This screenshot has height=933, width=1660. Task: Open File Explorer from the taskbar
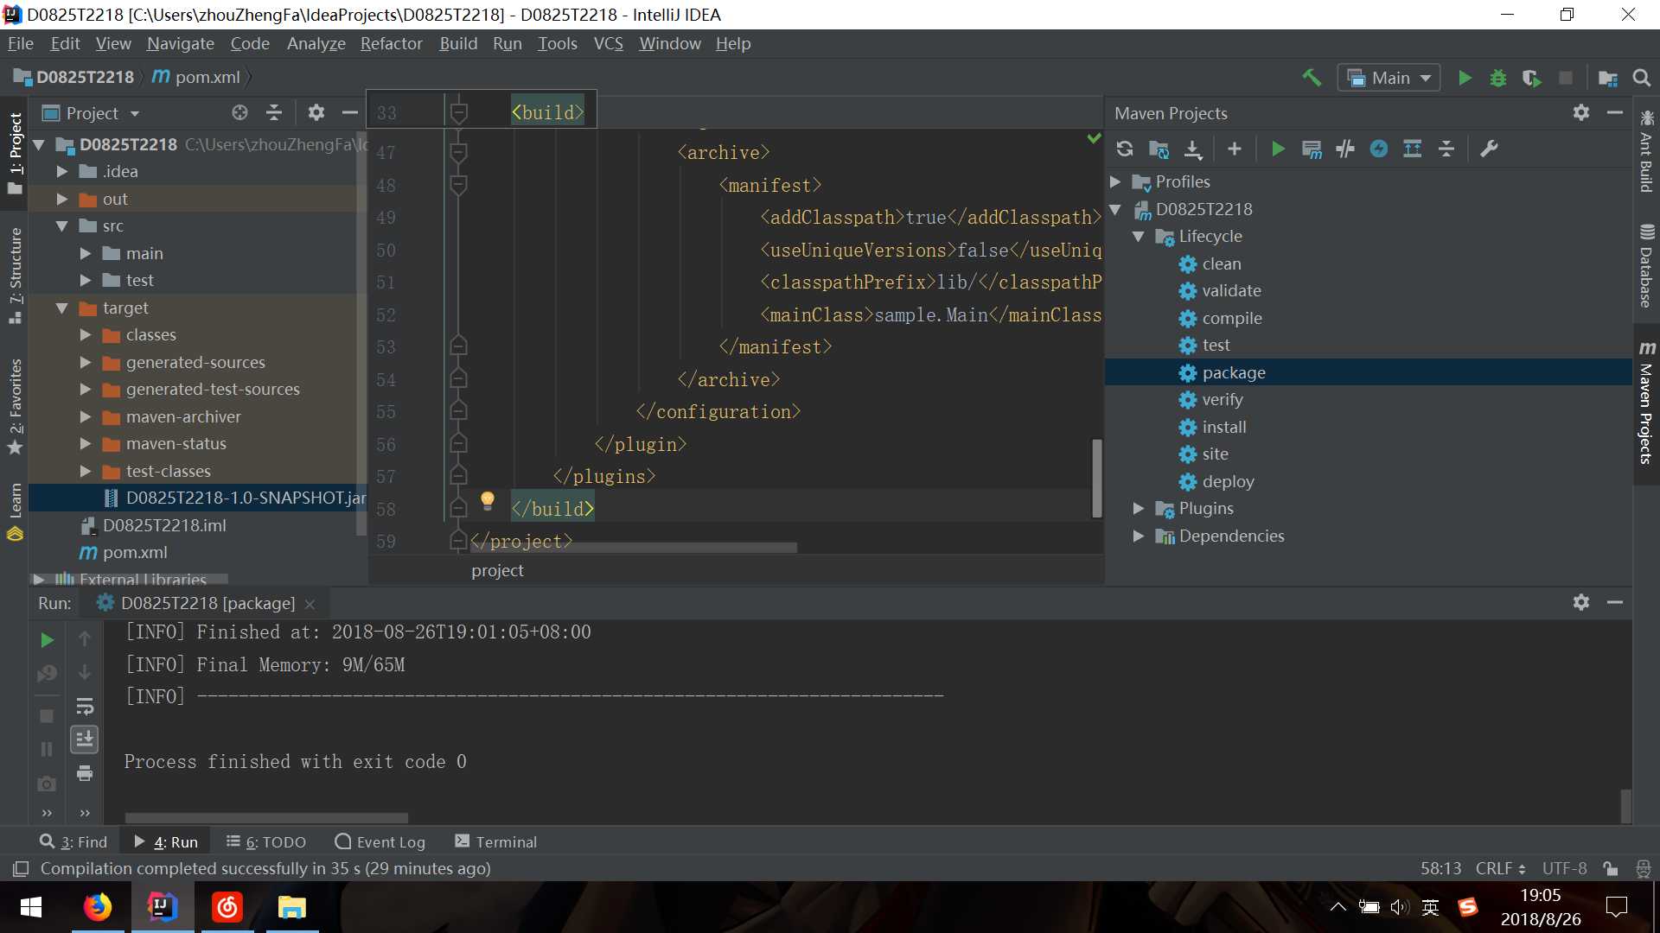coord(292,907)
